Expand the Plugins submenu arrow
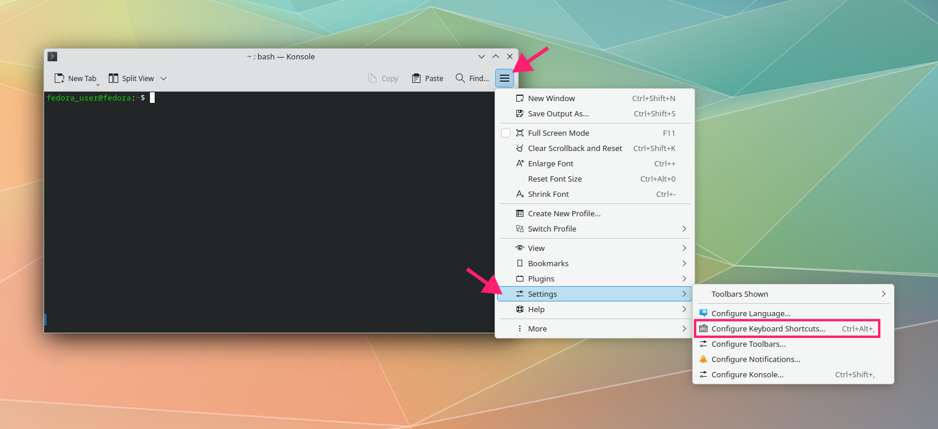The image size is (938, 429). pyautogui.click(x=684, y=279)
